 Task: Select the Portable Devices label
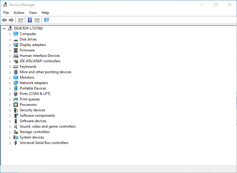(33, 88)
